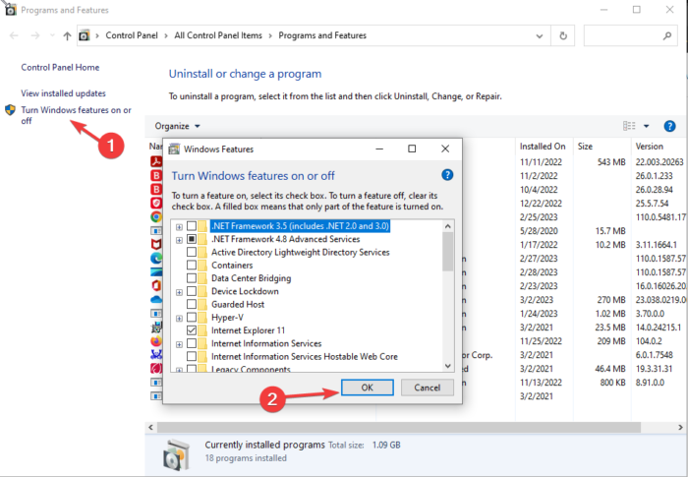This screenshot has height=477, width=688.
Task: Check the Containers feature checkbox
Action: [x=192, y=266]
